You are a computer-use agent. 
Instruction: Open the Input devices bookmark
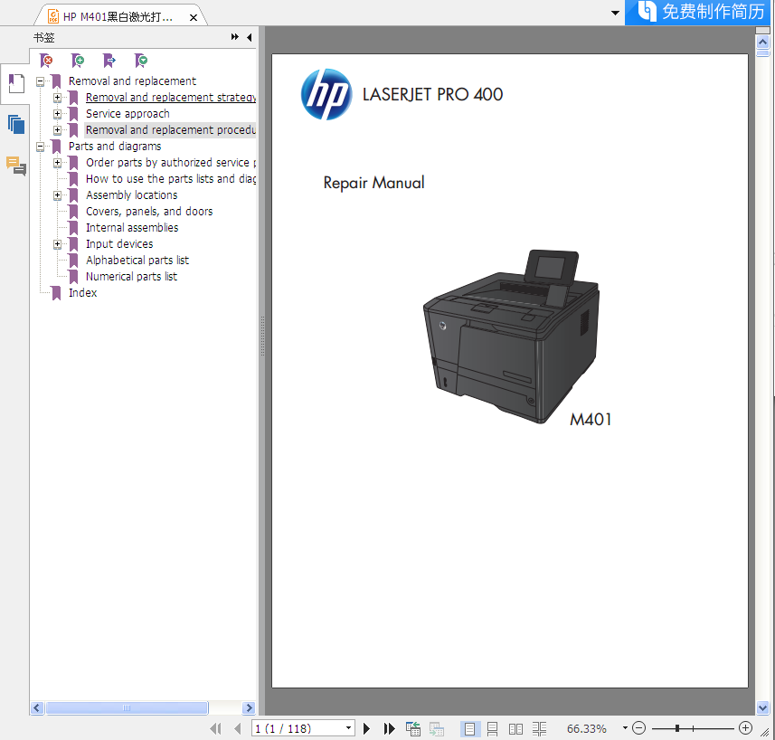click(x=119, y=244)
